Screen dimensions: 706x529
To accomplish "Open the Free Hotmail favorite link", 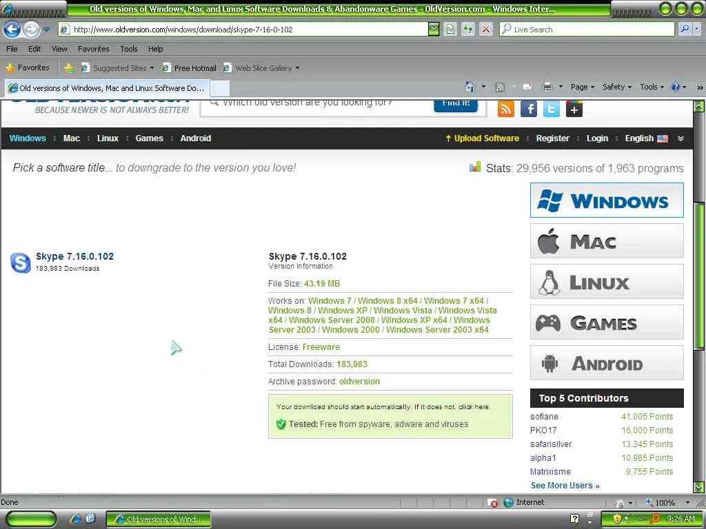I will point(190,68).
